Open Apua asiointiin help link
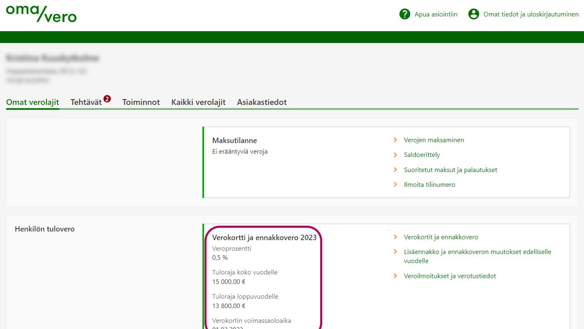The height and width of the screenshot is (329, 584). 436,15
